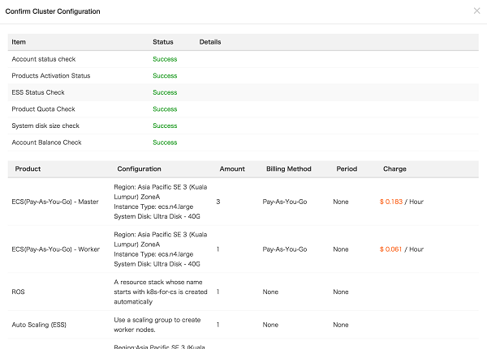Click the Account status check Success status
The height and width of the screenshot is (349, 487).
click(x=165, y=59)
